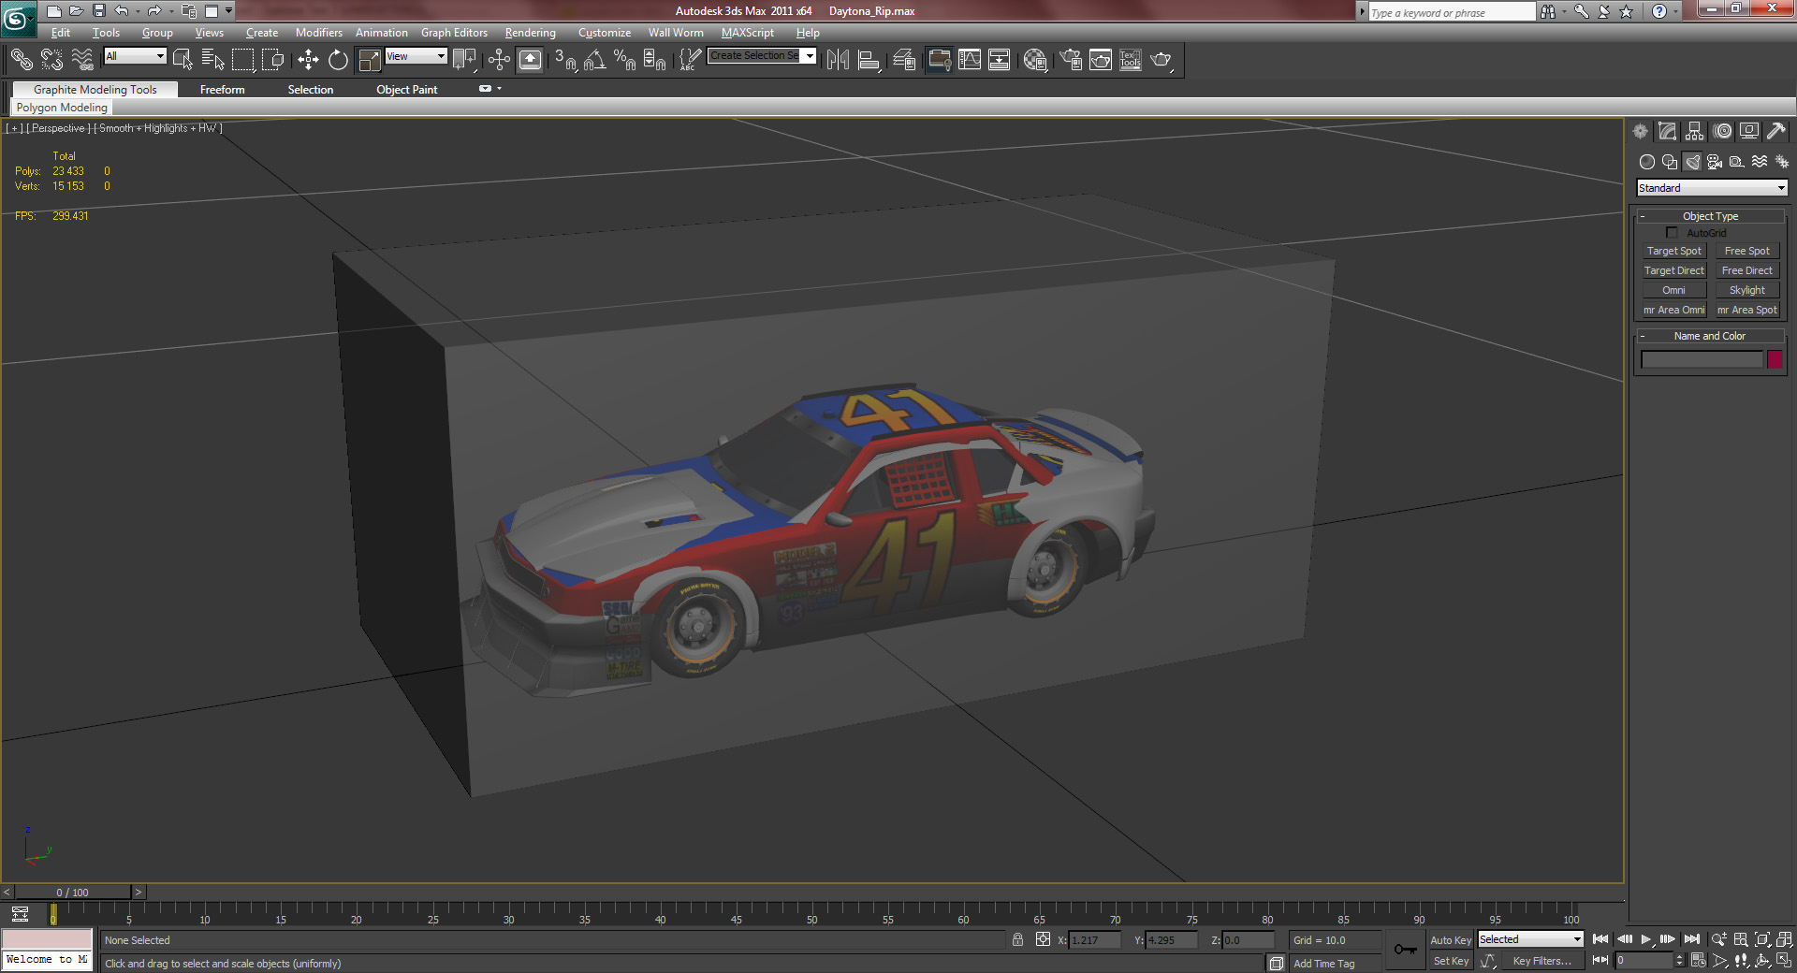Open the Rendering menu

[x=531, y=33]
